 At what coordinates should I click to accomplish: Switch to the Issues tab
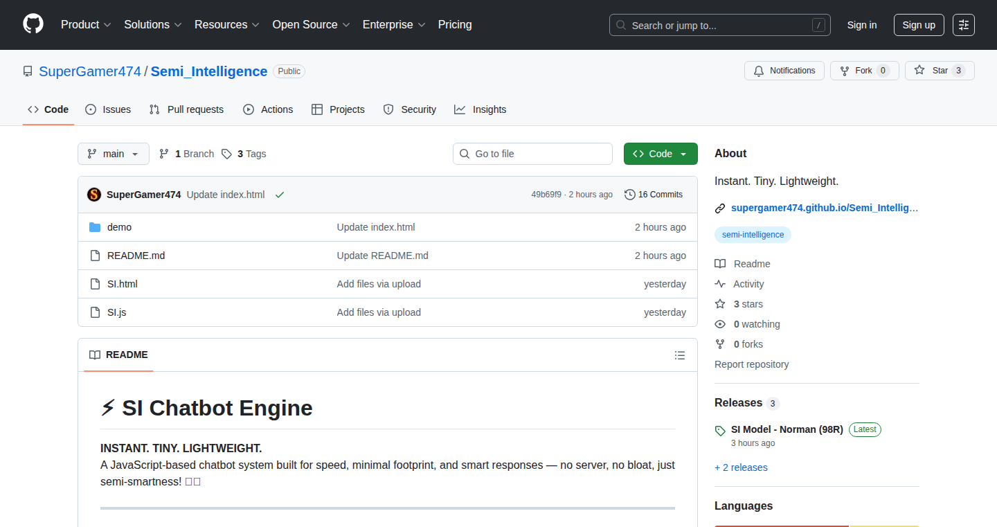pyautogui.click(x=108, y=109)
